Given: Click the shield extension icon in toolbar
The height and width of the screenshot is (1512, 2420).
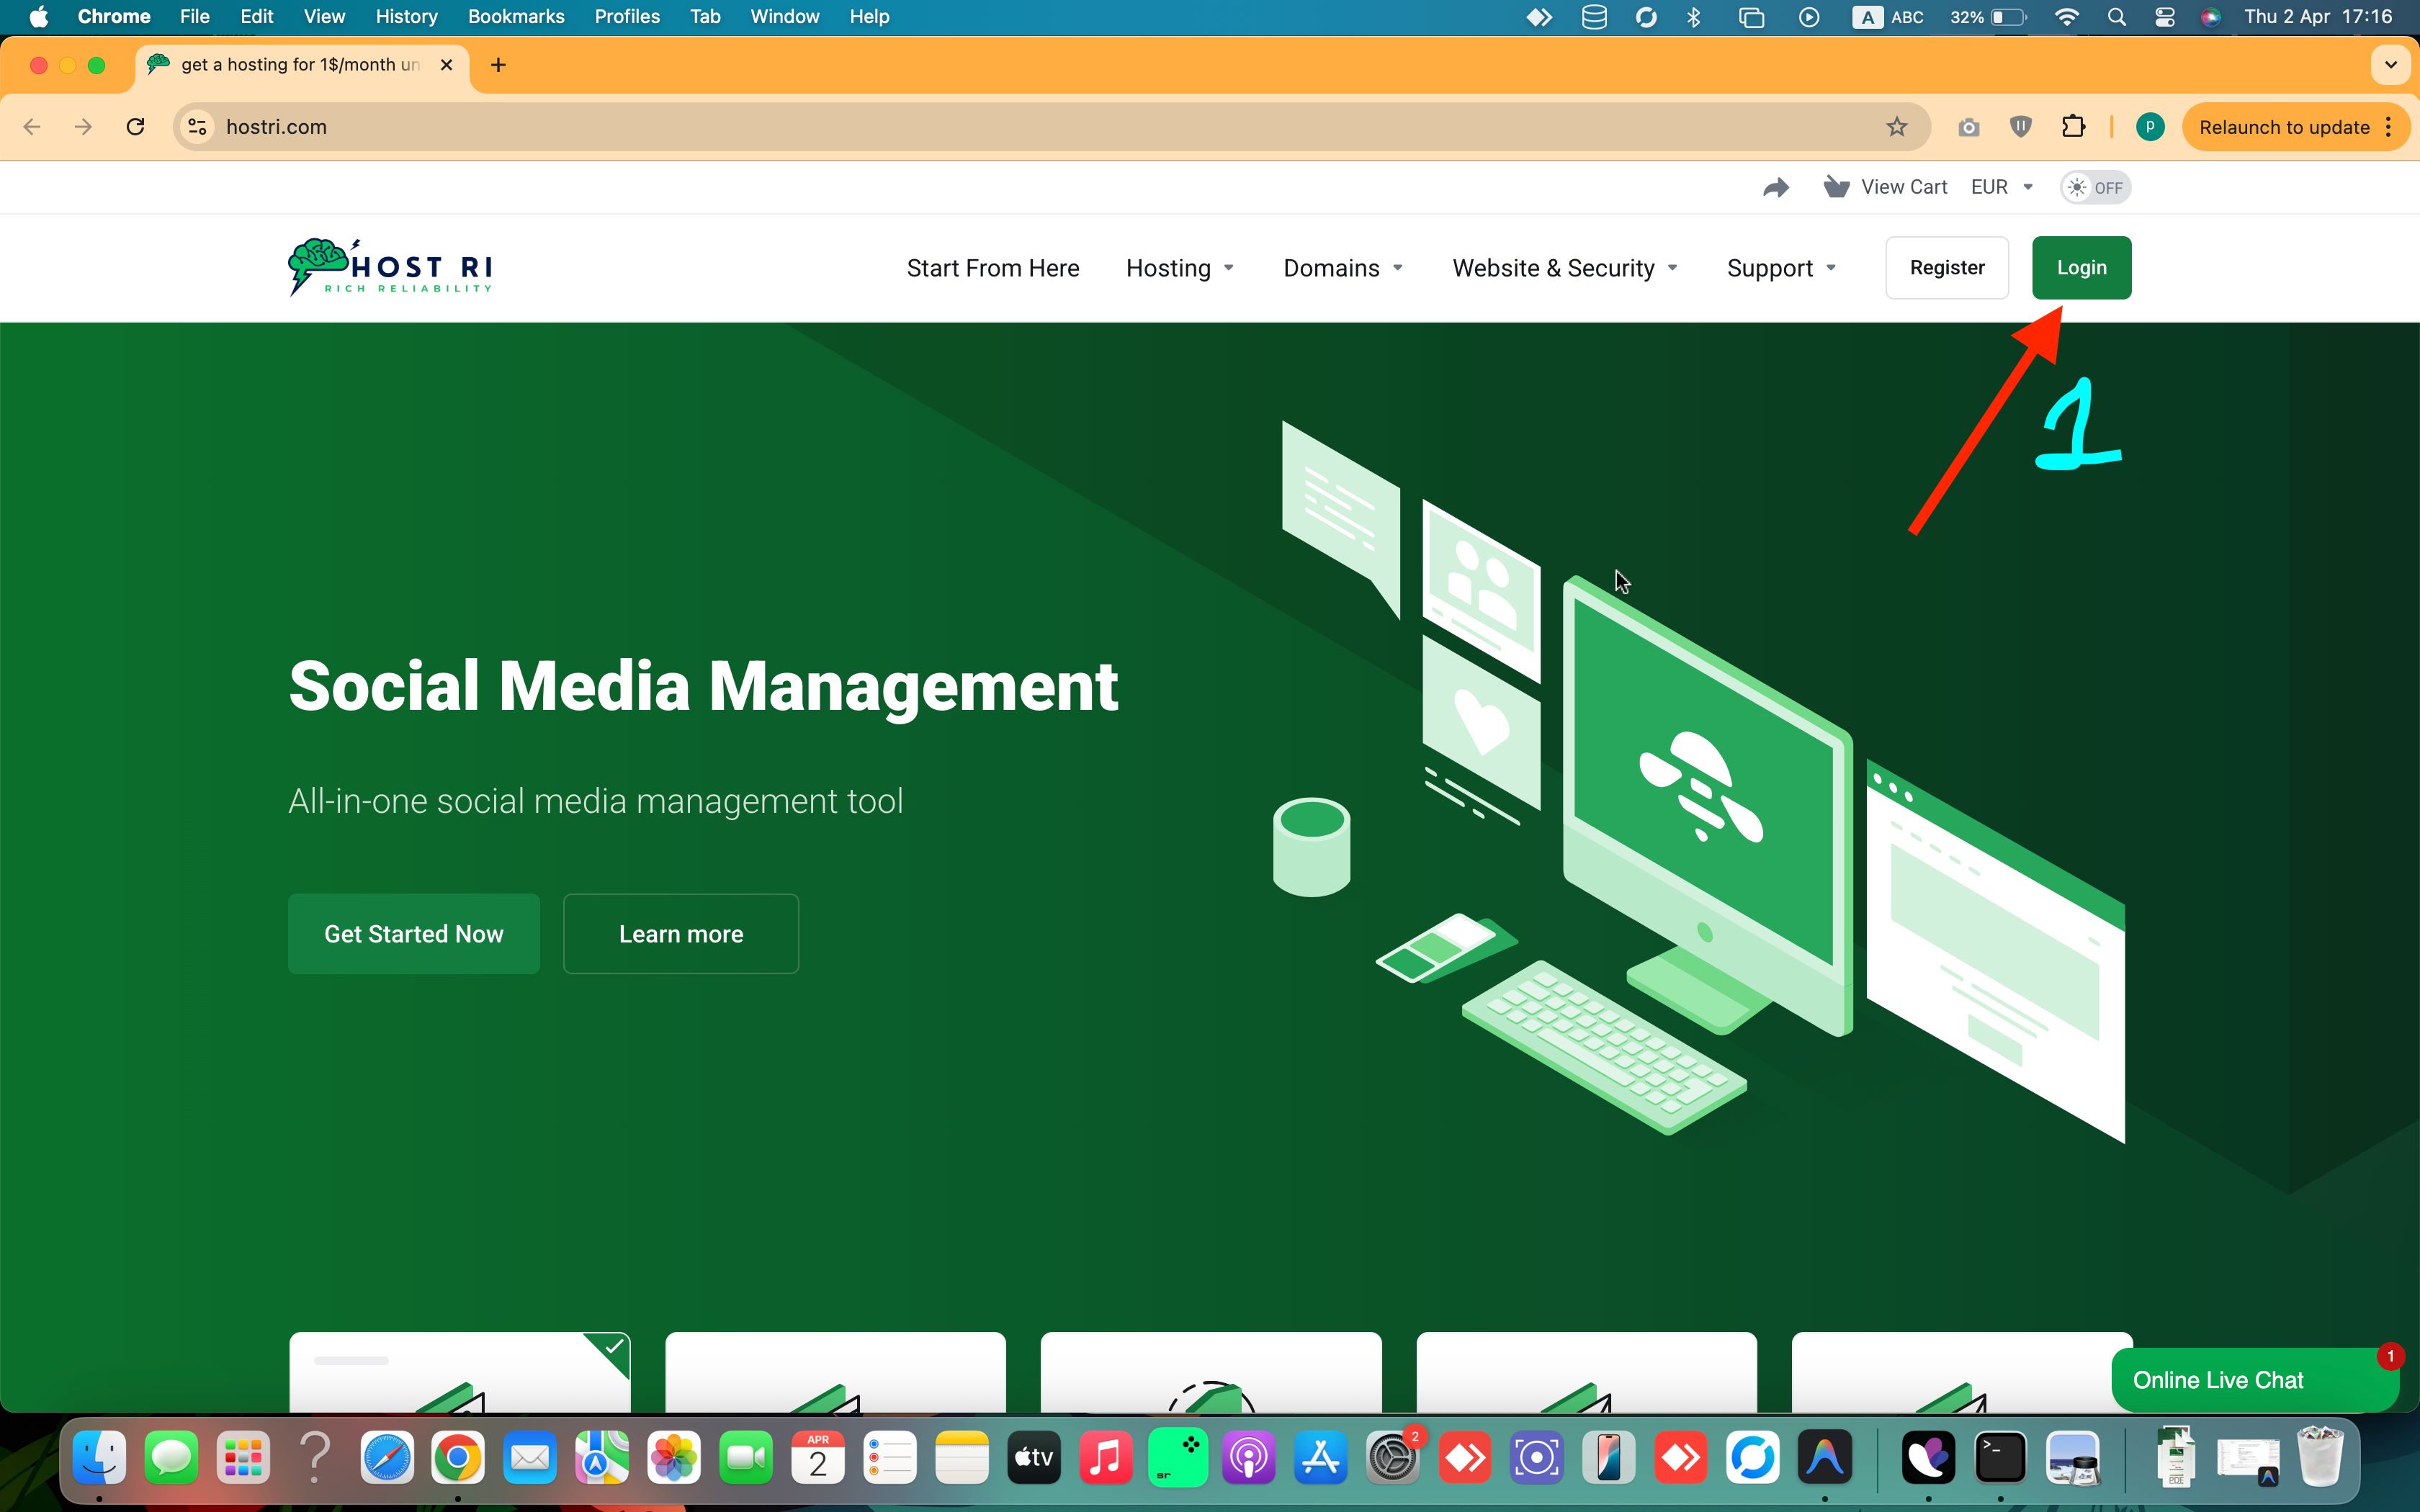Looking at the screenshot, I should (x=2021, y=127).
